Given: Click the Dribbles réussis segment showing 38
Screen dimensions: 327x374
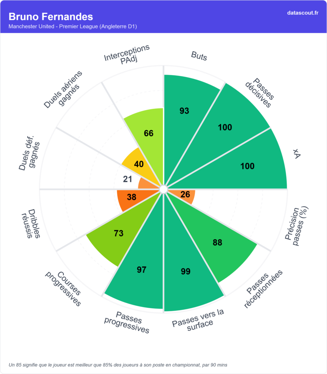Looking at the screenshot, I should point(131,198).
